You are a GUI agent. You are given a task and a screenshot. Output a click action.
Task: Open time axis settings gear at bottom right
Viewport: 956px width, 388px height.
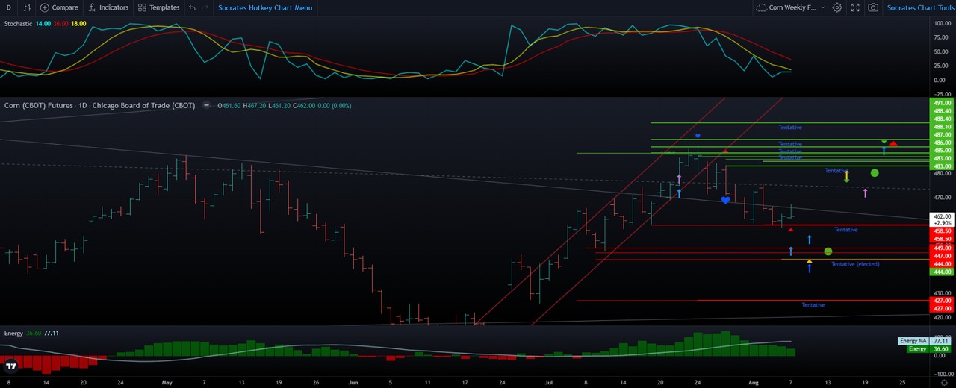point(944,381)
